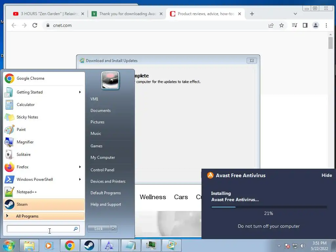Expand Firefox jump list arrow
Image resolution: width=336 pixels, height=252 pixels.
tap(80, 167)
